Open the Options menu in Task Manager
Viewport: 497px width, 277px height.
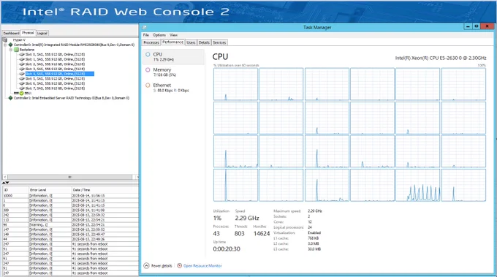coord(159,35)
